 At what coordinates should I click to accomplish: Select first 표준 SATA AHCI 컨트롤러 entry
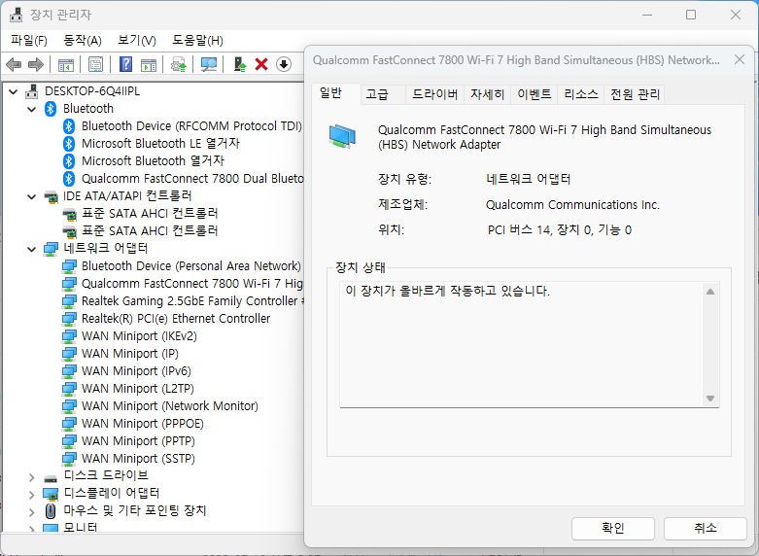(150, 214)
